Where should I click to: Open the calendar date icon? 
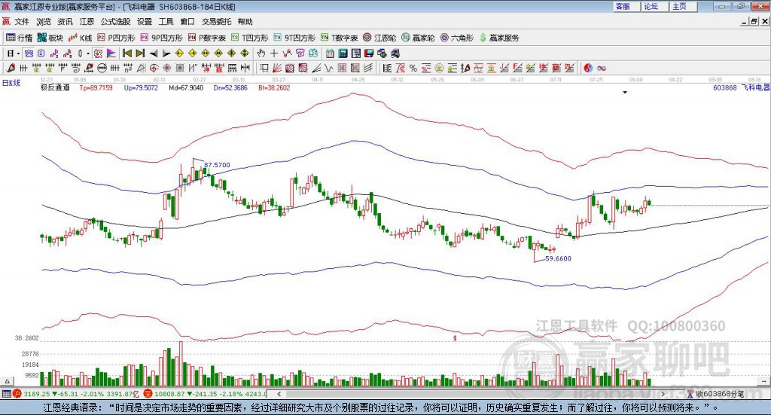pos(330,53)
